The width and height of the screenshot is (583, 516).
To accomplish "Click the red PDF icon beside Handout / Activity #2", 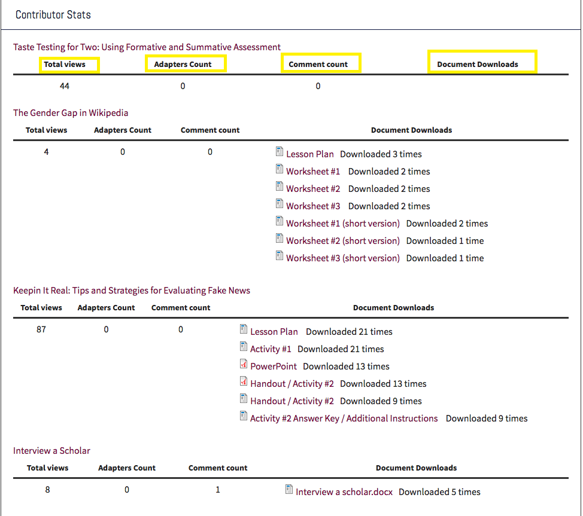I will coord(244,381).
